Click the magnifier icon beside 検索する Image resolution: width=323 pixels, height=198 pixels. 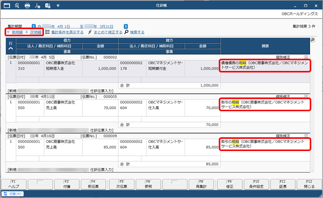point(126,32)
